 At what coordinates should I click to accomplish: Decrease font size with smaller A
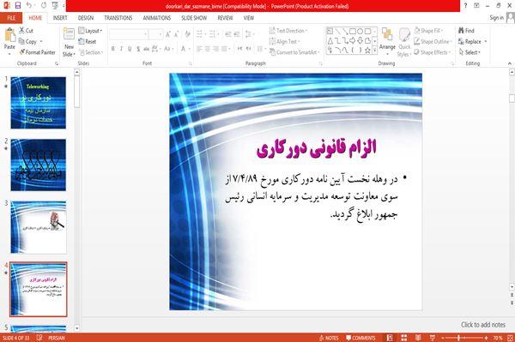pos(176,34)
